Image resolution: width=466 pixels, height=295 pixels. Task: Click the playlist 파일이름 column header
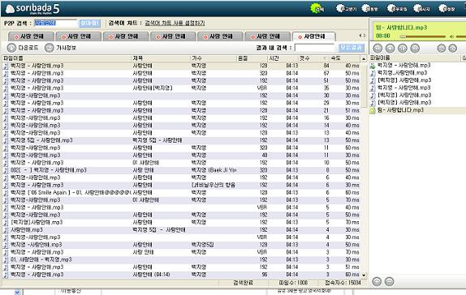pyautogui.click(x=414, y=58)
